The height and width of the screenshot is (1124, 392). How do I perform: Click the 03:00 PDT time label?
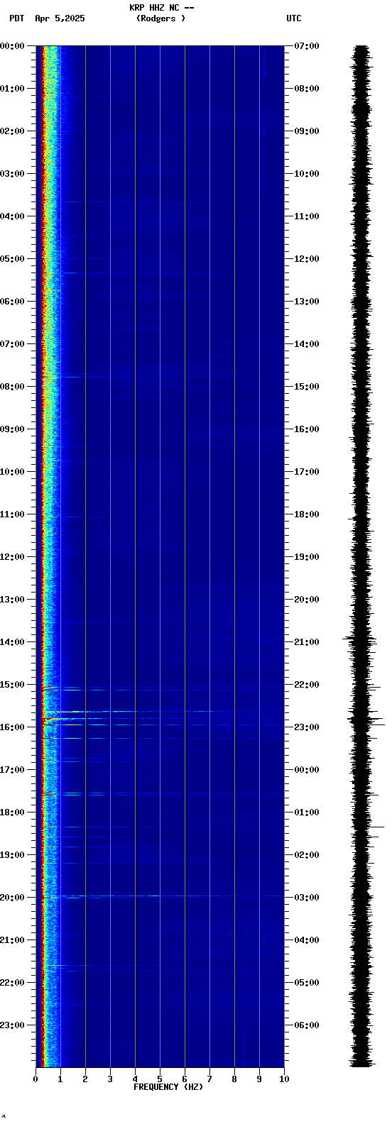coord(13,174)
